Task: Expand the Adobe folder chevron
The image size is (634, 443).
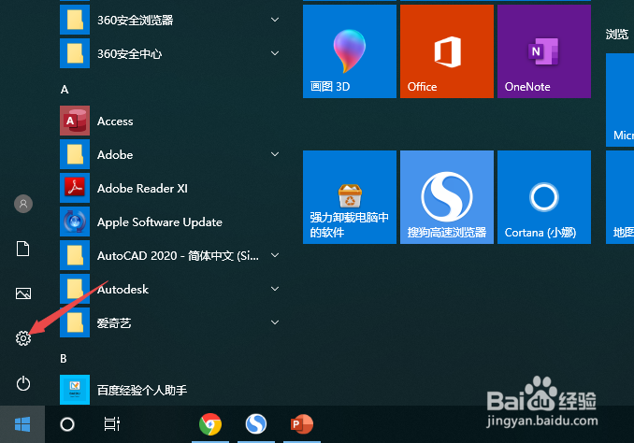Action: [x=275, y=154]
